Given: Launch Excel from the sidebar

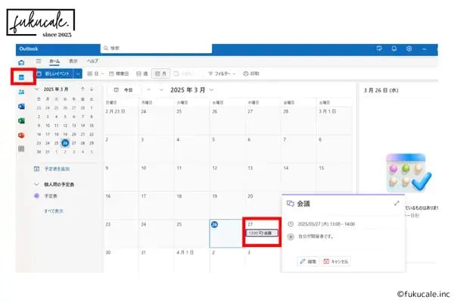Looking at the screenshot, I should click(21, 120).
